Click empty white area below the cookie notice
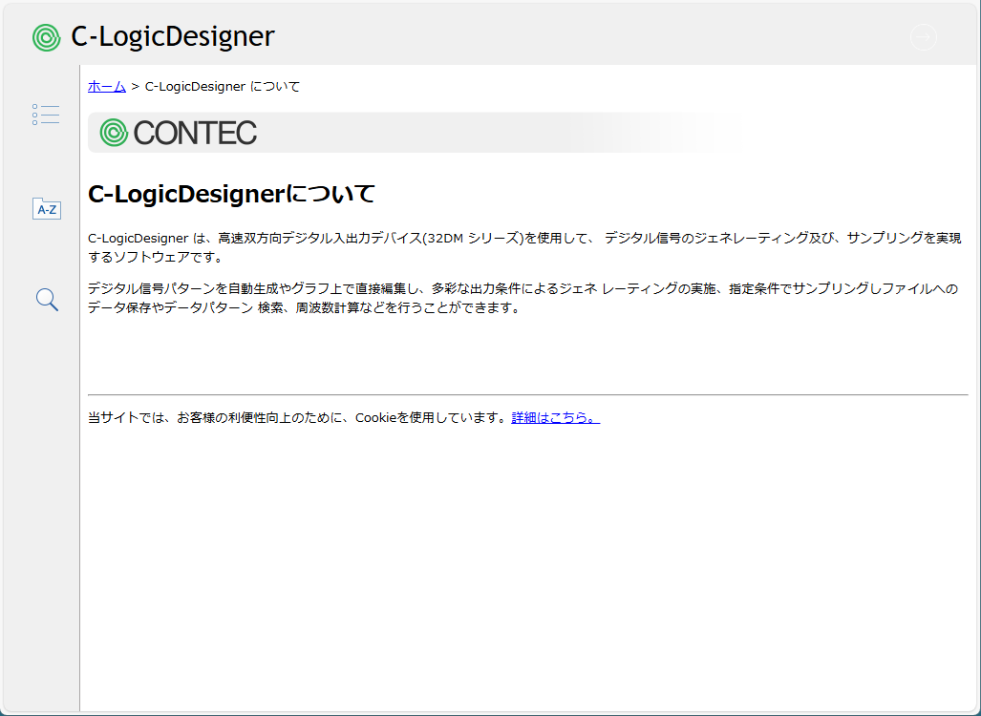981x716 pixels. point(528,563)
